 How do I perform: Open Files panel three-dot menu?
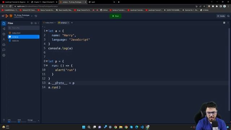click(39, 23)
